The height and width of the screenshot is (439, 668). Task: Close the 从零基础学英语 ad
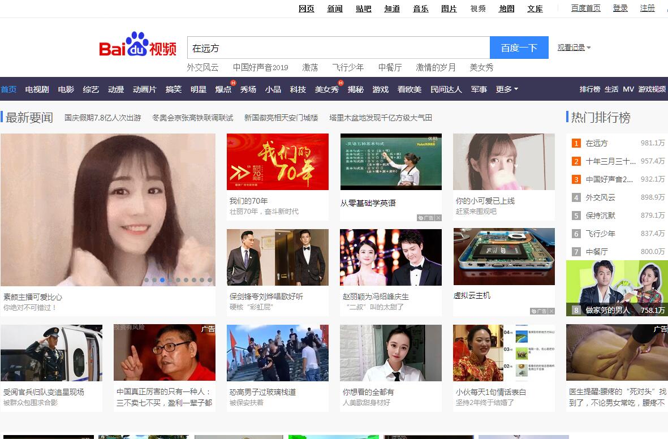438,218
